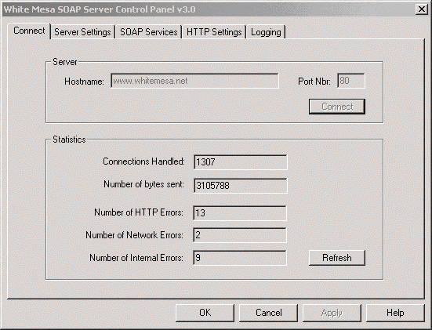Click the Hostname field showing www.whitemesa.net
Viewport: 432px width, 330px height.
coord(194,81)
